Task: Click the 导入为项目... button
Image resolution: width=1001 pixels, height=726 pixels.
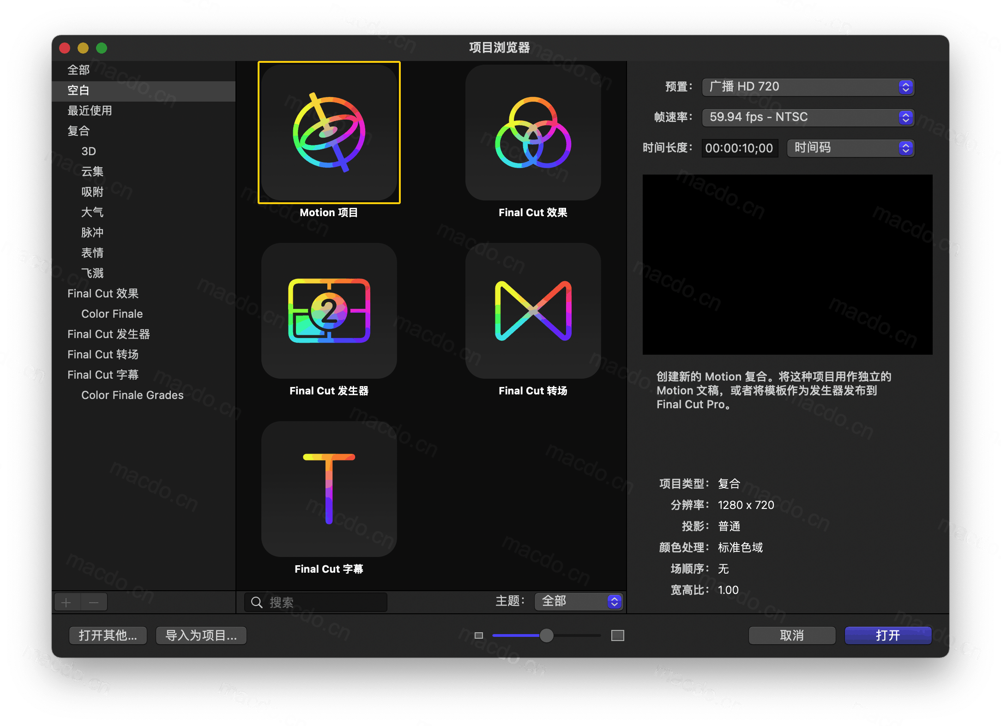Action: click(201, 635)
